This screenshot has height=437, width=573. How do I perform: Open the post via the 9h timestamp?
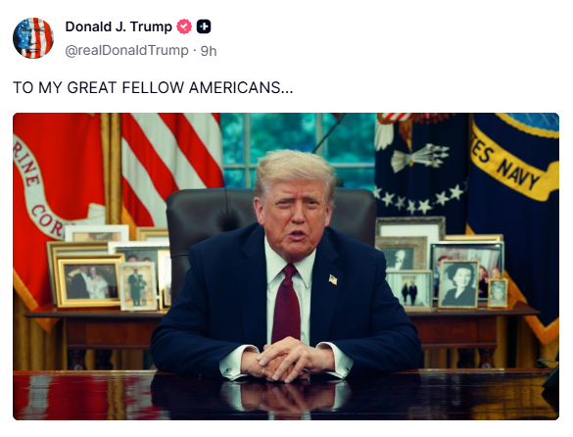(x=209, y=51)
